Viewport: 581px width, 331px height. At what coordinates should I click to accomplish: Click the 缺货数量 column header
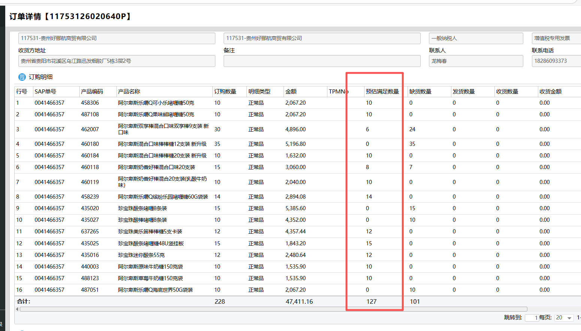click(420, 92)
